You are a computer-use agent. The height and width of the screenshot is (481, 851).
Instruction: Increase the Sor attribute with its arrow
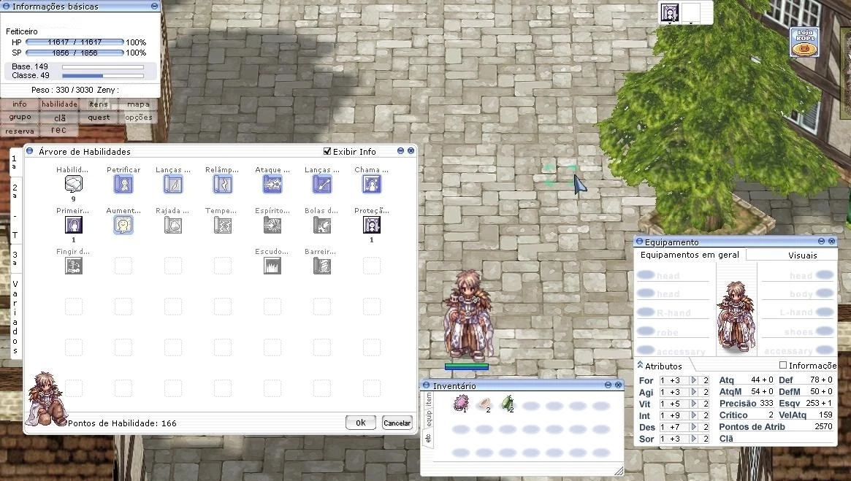tap(693, 439)
